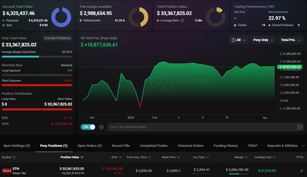Screen dimensions: 307x177
Task: Turn off the danmaku ON toggle switch
Action: pyautogui.click(x=88, y=127)
